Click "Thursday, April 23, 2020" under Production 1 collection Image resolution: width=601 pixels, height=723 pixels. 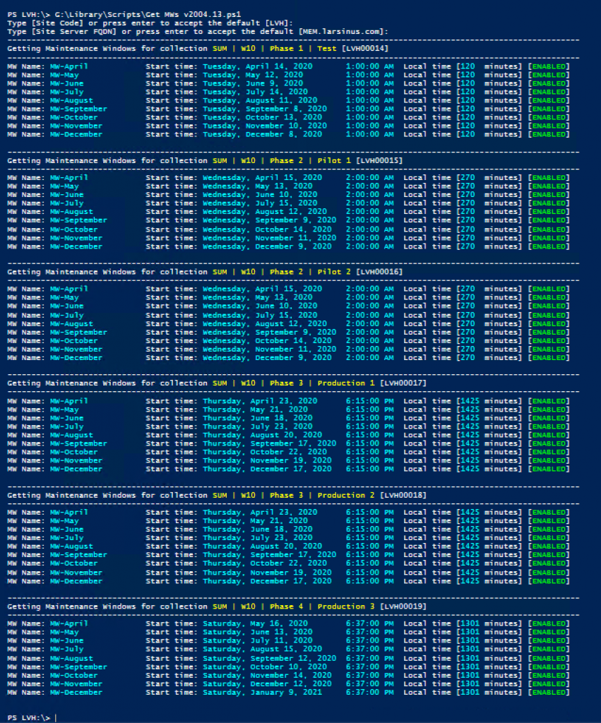[260, 401]
